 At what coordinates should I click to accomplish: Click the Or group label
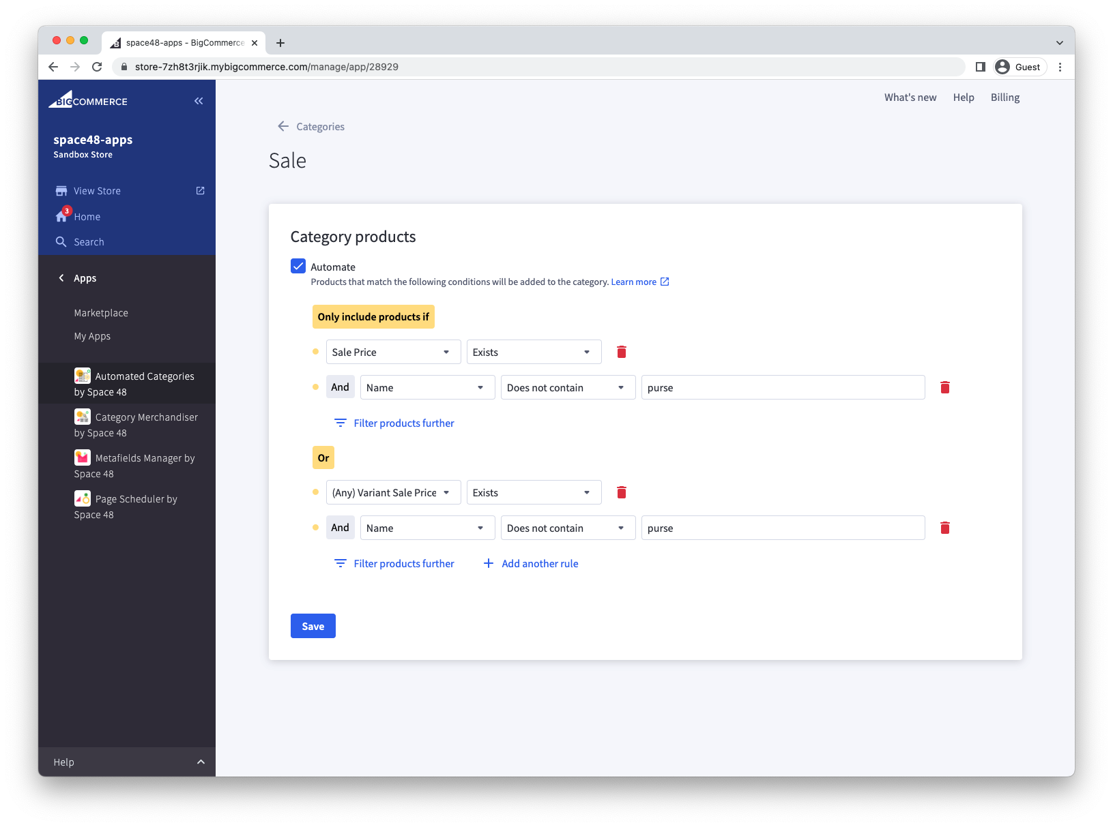point(323,457)
